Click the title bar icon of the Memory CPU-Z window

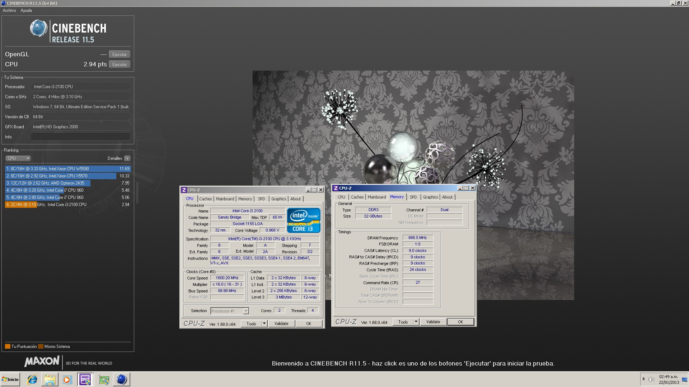tap(336, 188)
